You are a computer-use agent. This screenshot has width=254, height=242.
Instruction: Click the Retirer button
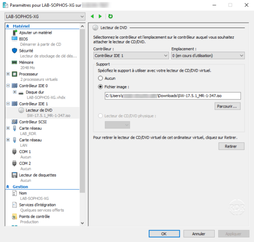pos(231,146)
